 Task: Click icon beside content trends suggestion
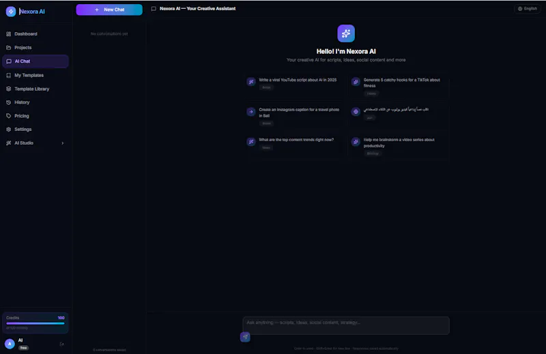[251, 142]
